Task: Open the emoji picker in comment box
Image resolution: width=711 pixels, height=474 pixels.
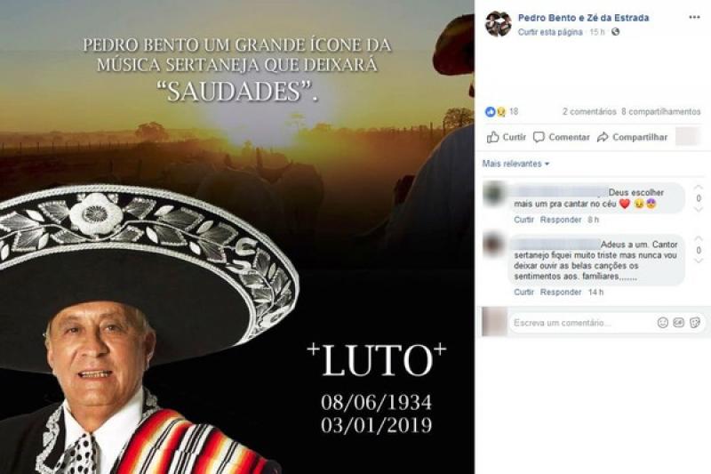Action: tap(662, 323)
